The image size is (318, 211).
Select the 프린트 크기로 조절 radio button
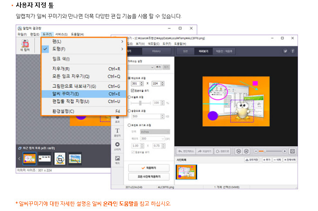tap(129, 125)
